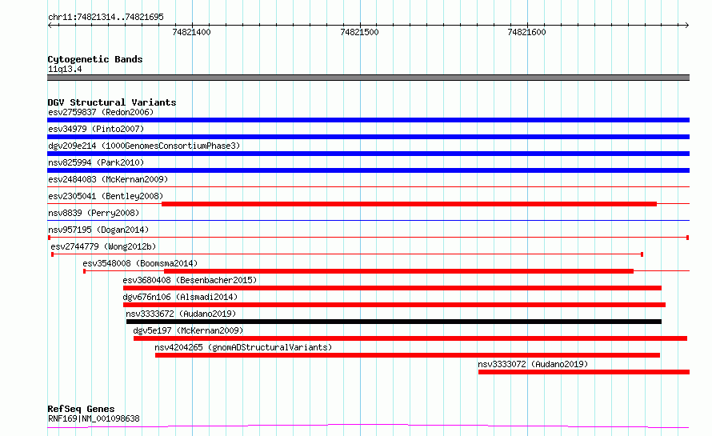Screen dimensions: 712x436
Task: Click the red bar for dgv676n106
Action: (x=394, y=305)
